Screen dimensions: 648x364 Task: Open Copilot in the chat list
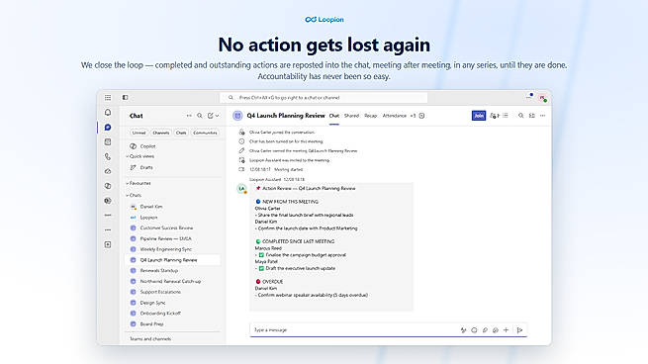[173, 146]
